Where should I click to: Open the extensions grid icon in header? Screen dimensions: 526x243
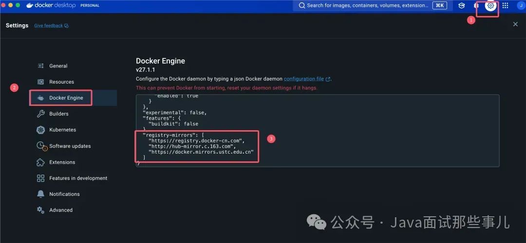[505, 5]
